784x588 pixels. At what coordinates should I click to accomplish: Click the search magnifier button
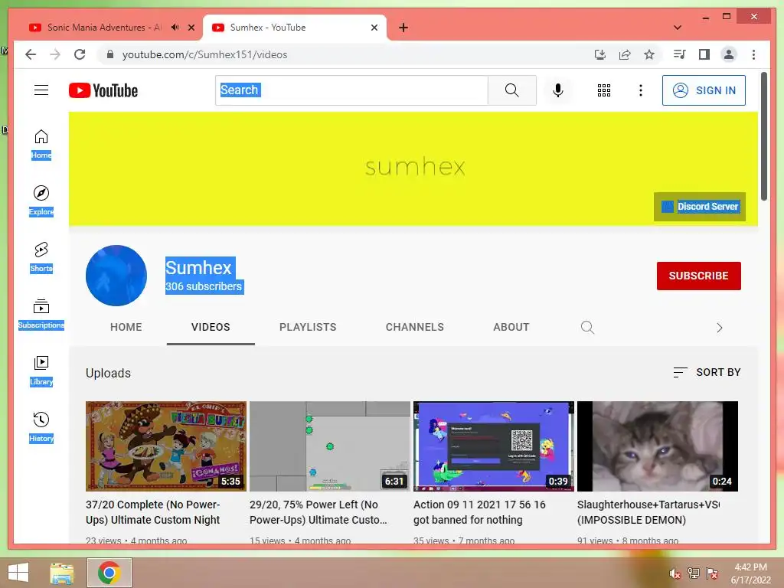pyautogui.click(x=512, y=90)
